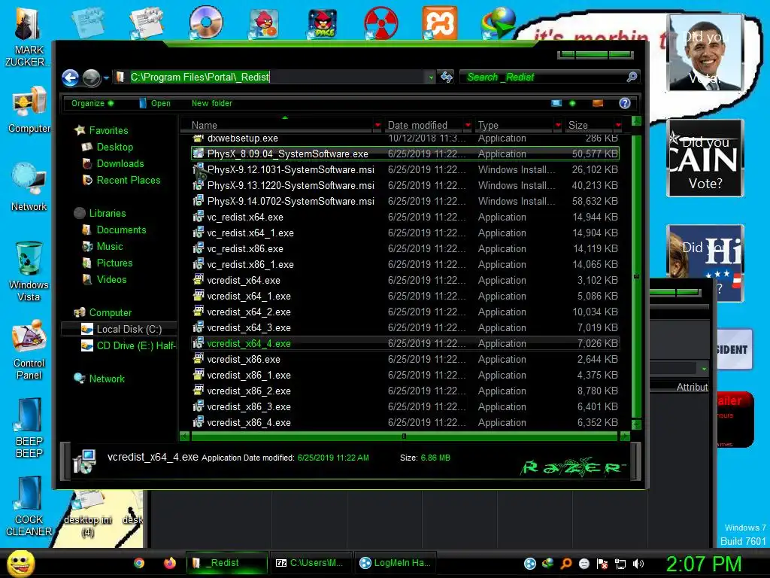The height and width of the screenshot is (578, 770).
Task: Open the Name column filter dropdown
Action: point(377,126)
